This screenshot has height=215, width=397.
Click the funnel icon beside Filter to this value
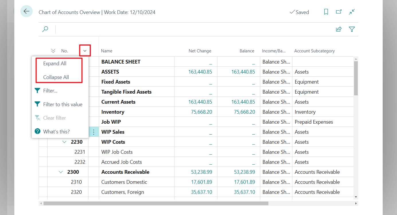(x=38, y=104)
